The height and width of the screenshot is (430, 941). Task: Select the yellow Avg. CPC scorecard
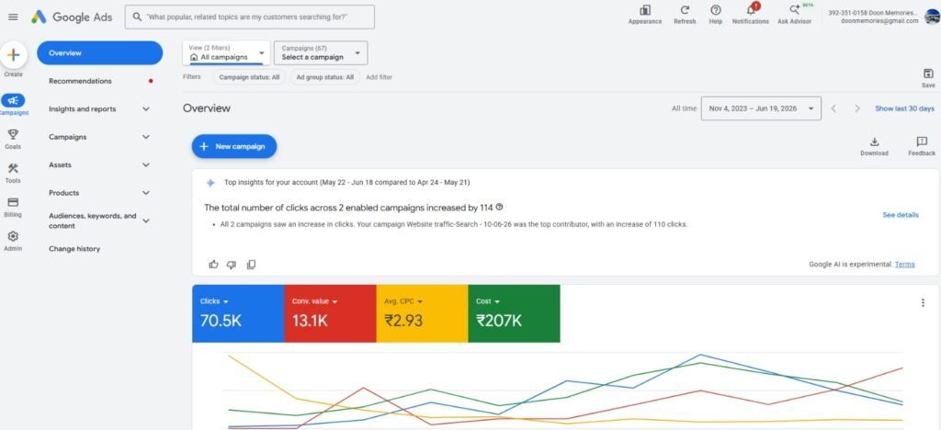point(422,313)
